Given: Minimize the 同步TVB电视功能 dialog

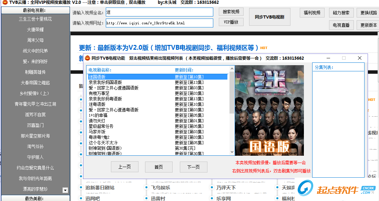Looking at the screenshot, I should click(x=328, y=58).
